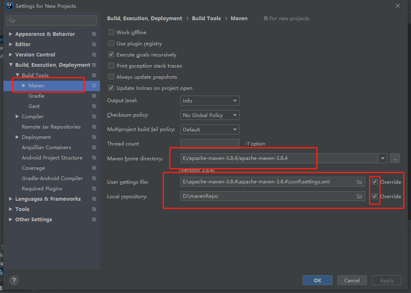Click the project-level icon beside Deployment
This screenshot has height=293, width=411.
point(94,137)
